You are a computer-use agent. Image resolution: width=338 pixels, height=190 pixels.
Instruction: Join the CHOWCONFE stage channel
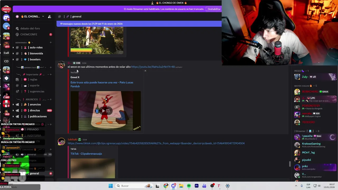tap(34, 34)
